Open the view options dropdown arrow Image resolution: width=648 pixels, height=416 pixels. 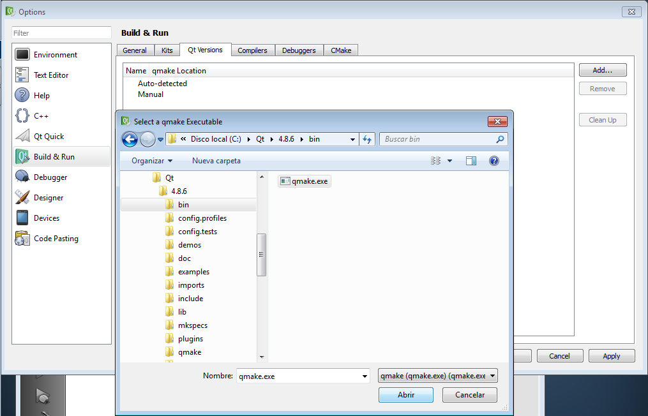point(449,161)
